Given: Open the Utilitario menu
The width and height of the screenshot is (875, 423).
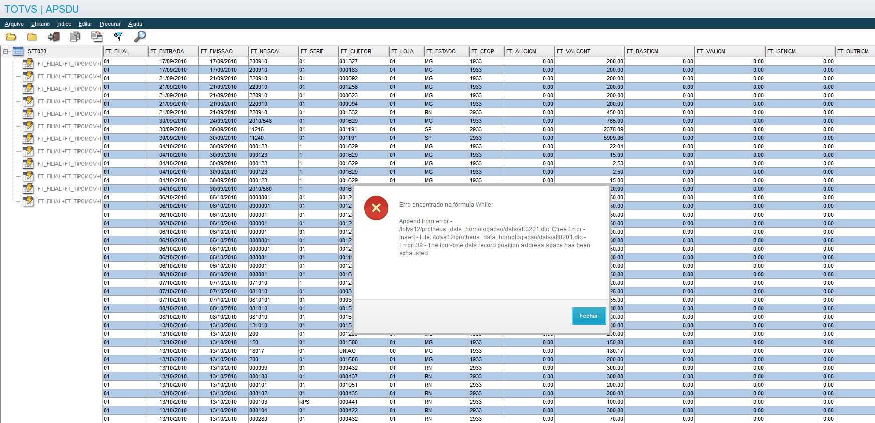Looking at the screenshot, I should [40, 24].
